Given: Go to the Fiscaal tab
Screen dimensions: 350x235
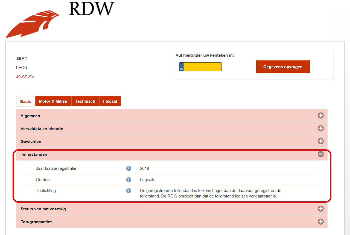Looking at the screenshot, I should click(x=110, y=101).
